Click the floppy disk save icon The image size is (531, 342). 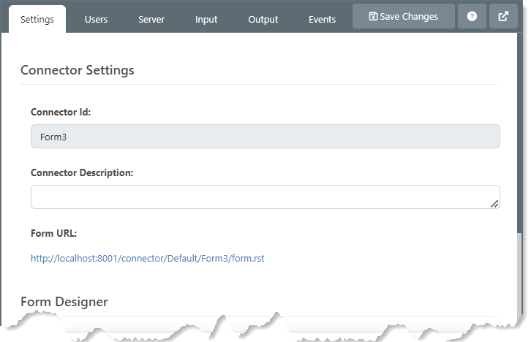373,16
